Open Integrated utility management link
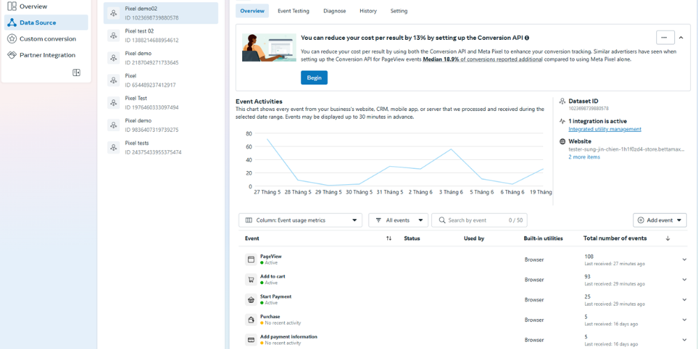Viewport: 698px width, 349px height. 605,129
